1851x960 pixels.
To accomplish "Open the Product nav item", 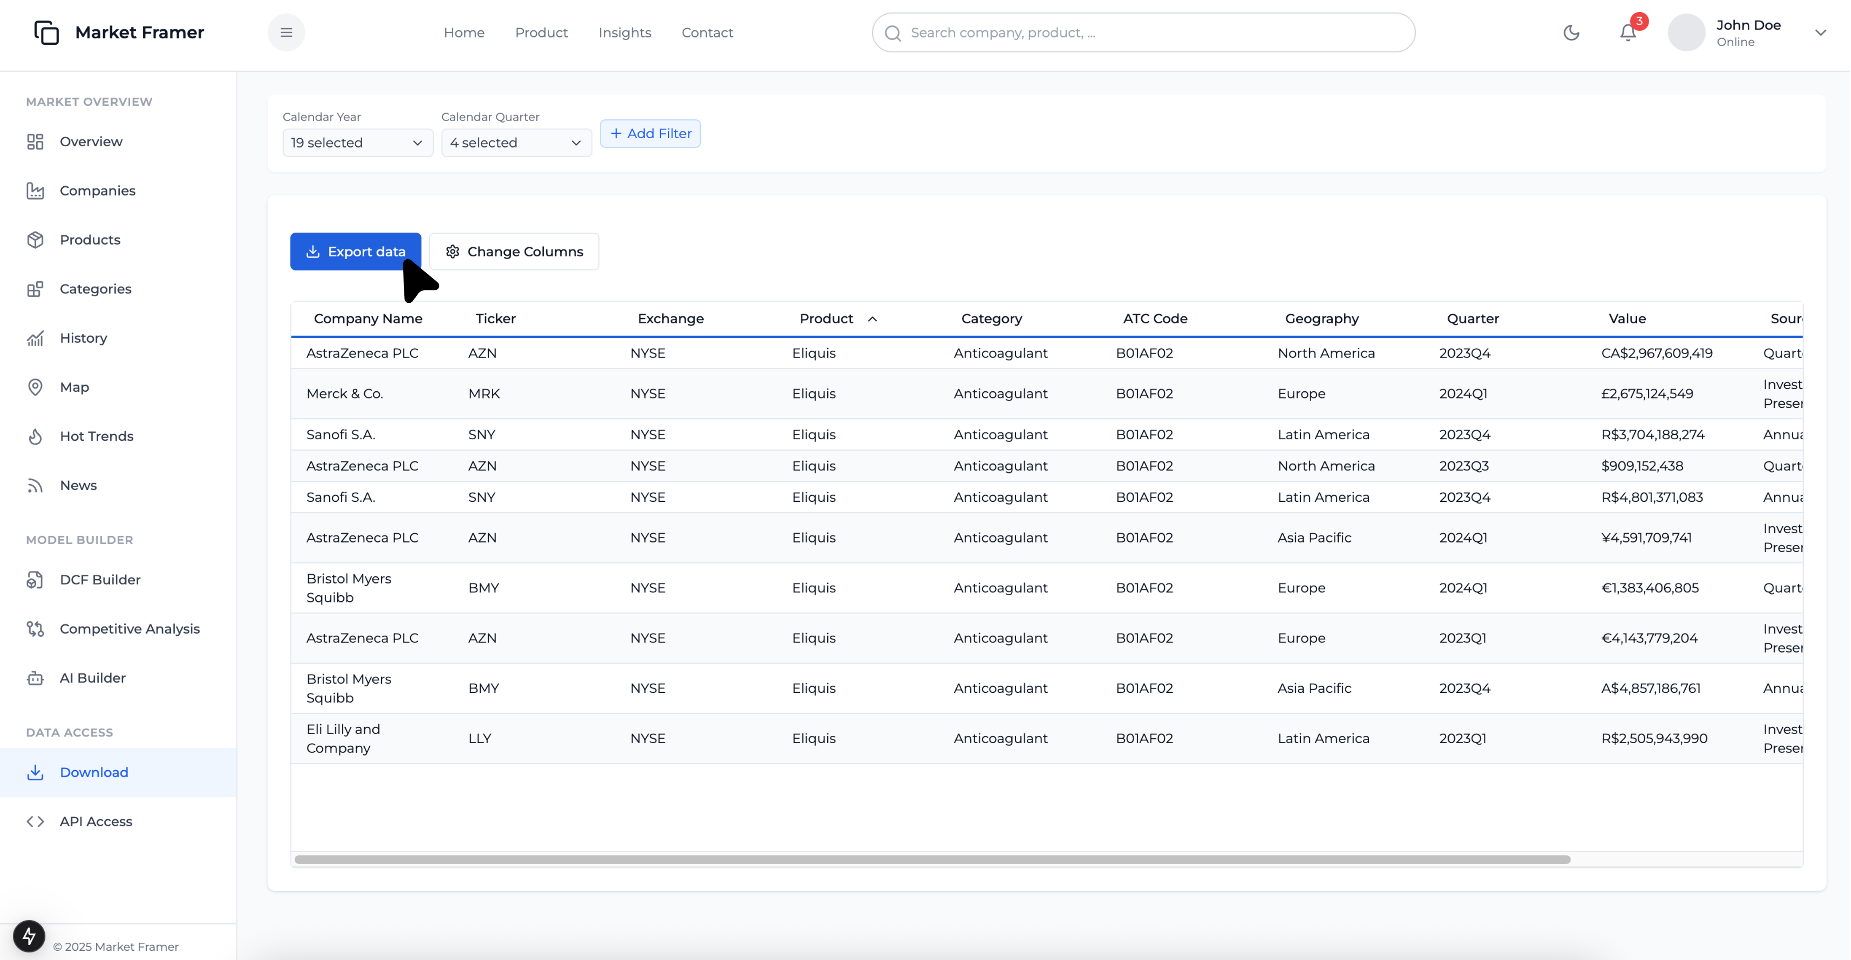I will point(541,32).
